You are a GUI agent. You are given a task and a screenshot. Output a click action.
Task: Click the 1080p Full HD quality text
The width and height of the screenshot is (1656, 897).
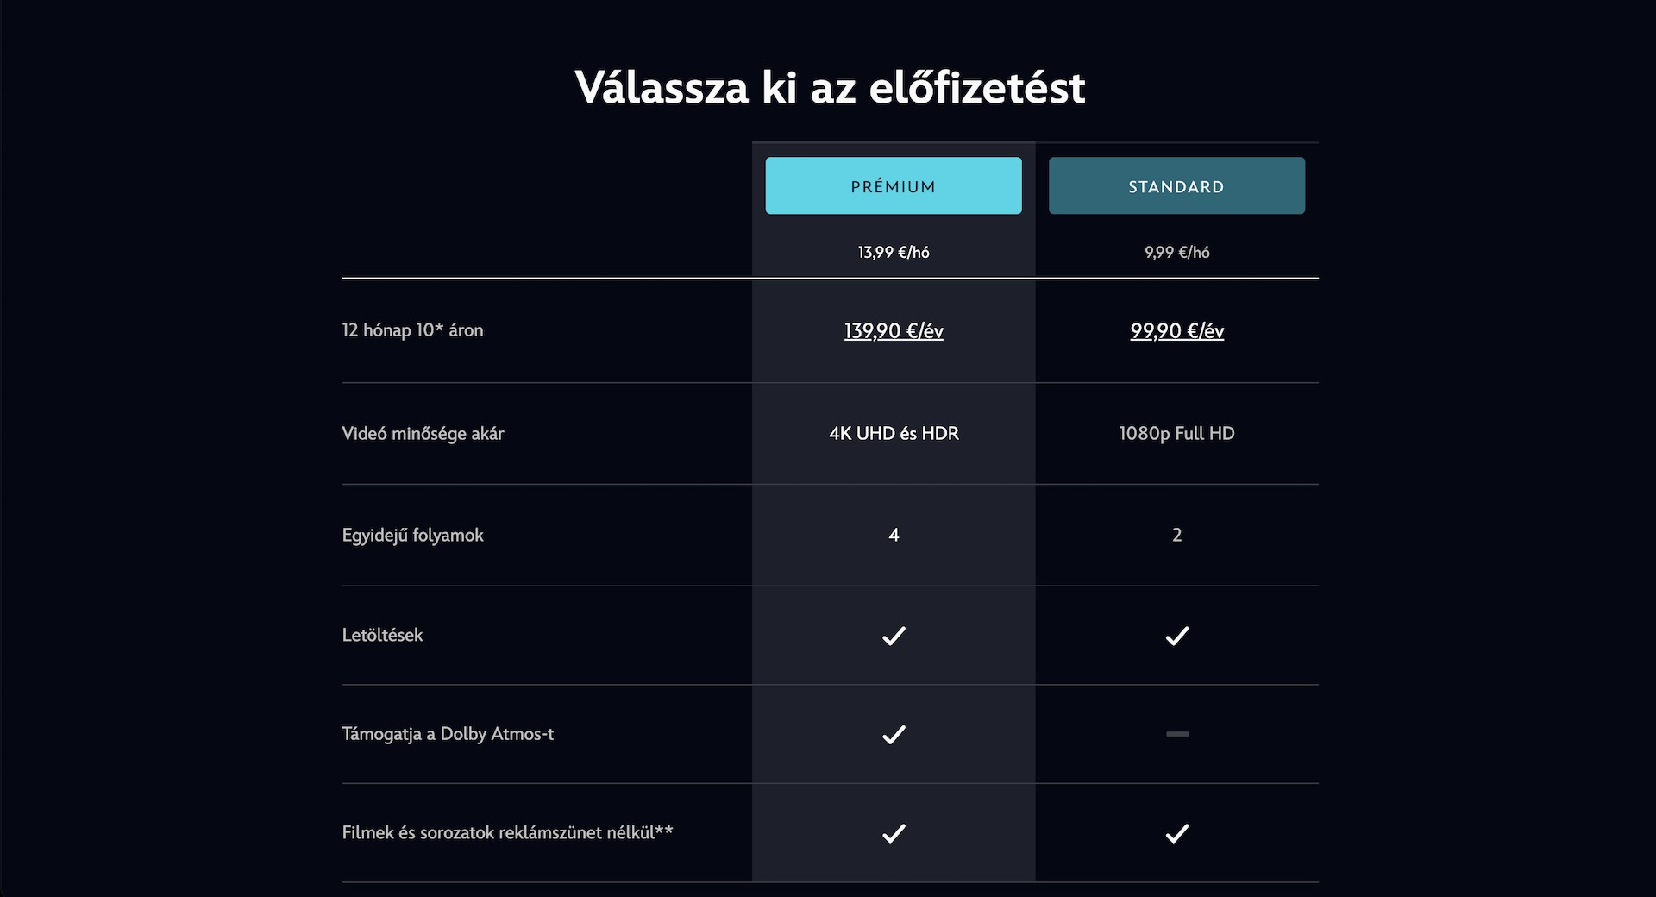point(1176,433)
